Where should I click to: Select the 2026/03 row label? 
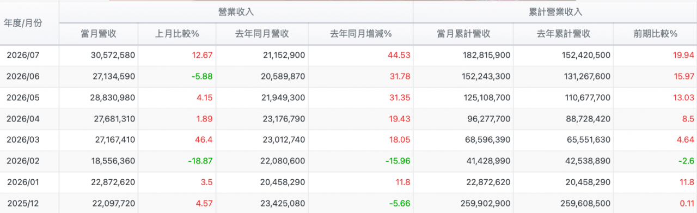point(22,140)
